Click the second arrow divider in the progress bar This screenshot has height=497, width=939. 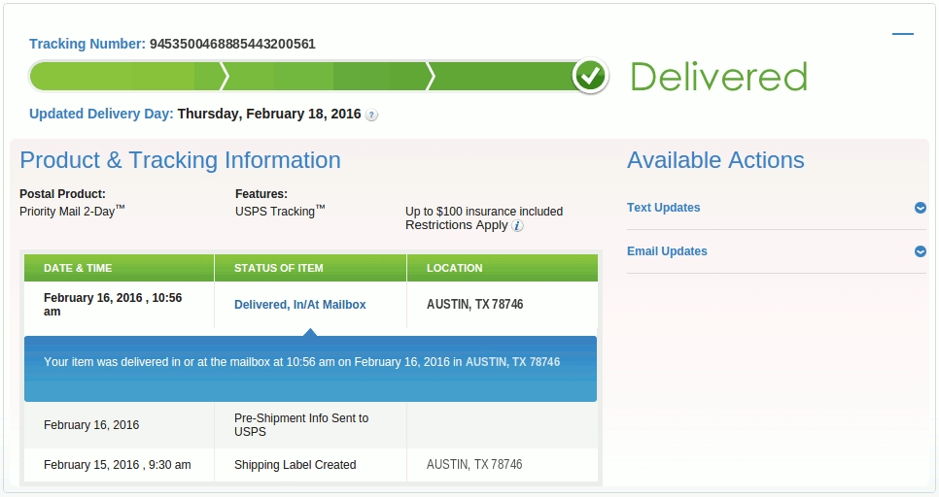point(431,76)
